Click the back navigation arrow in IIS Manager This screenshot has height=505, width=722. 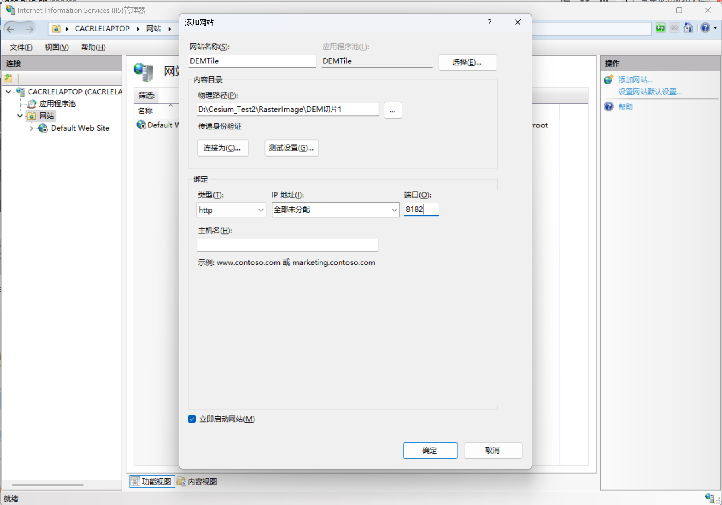click(11, 29)
